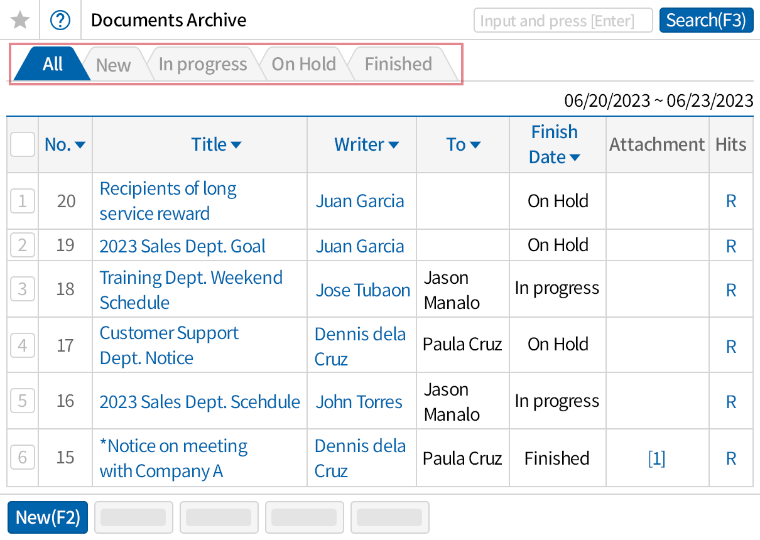Screen dimensions: 760x540
Task: Switch to the On Hold tab
Action: 303,63
